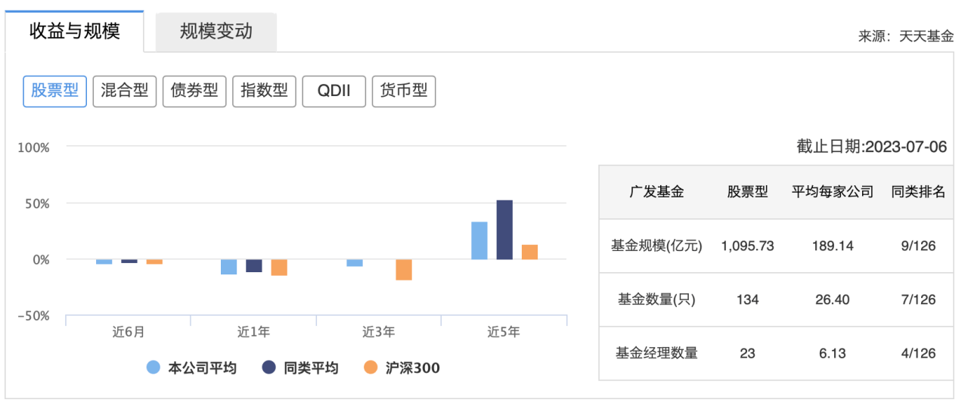Switch to the 收益与规模 tab
The height and width of the screenshot is (406, 968).
point(74,32)
